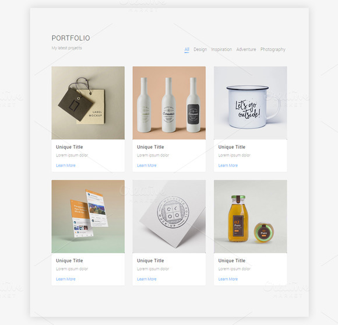
Task: Open the Inspiration filter tab
Action: pyautogui.click(x=221, y=50)
